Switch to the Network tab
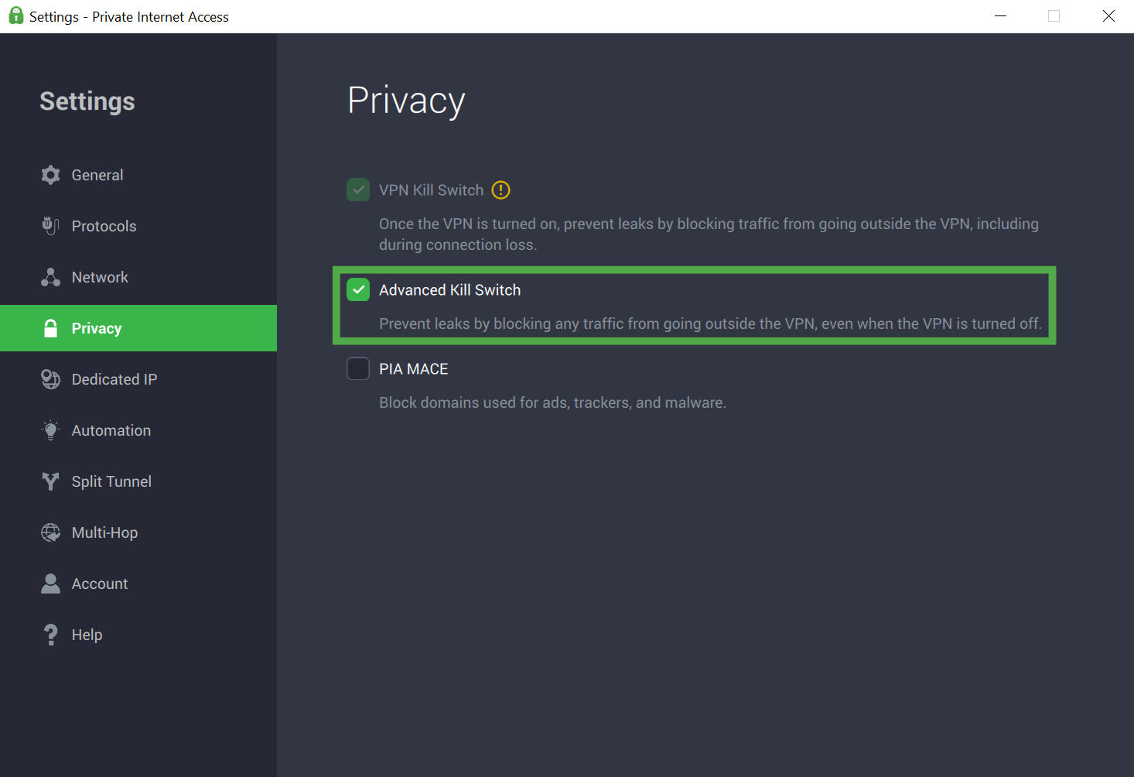The height and width of the screenshot is (777, 1134). [138, 277]
